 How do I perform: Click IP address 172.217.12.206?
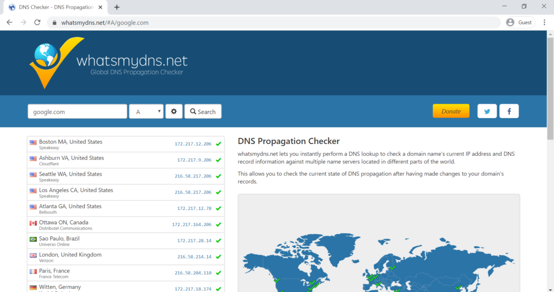193,144
